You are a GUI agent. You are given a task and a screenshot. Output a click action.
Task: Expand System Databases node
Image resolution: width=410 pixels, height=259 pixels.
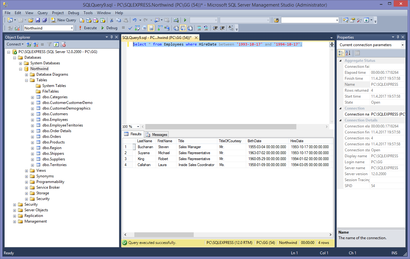[x=20, y=63]
